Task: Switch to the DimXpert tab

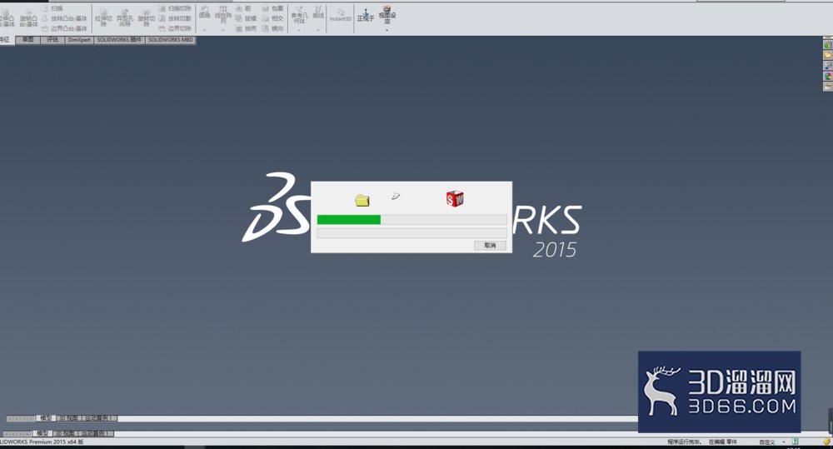Action: (79, 40)
